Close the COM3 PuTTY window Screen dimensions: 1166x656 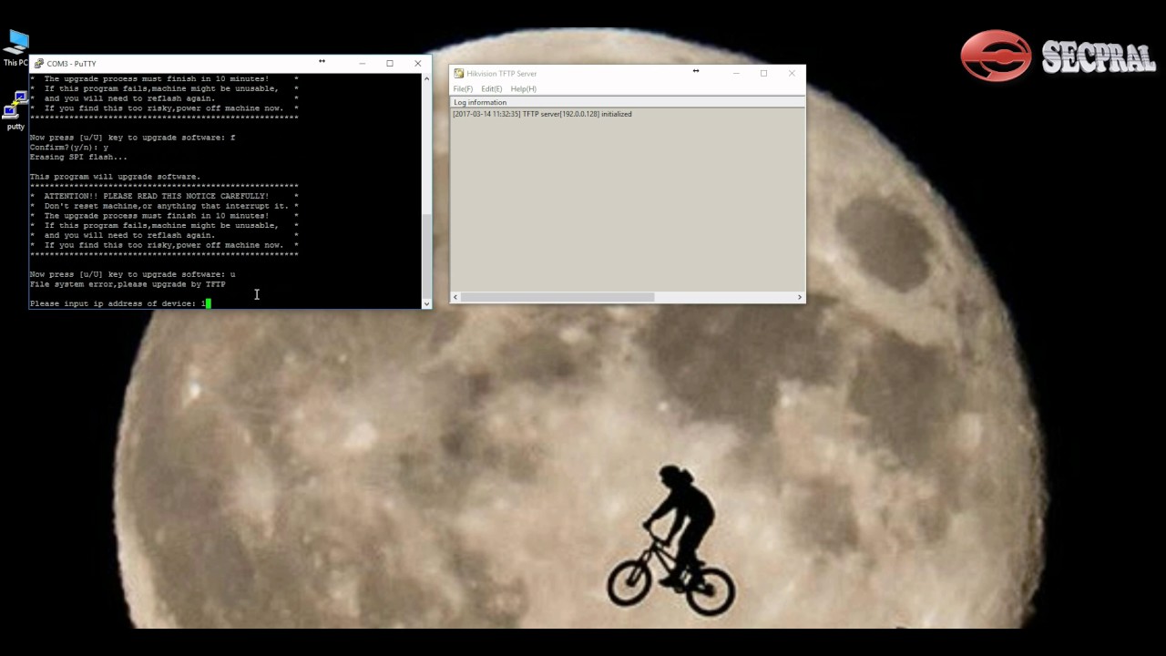pos(417,64)
